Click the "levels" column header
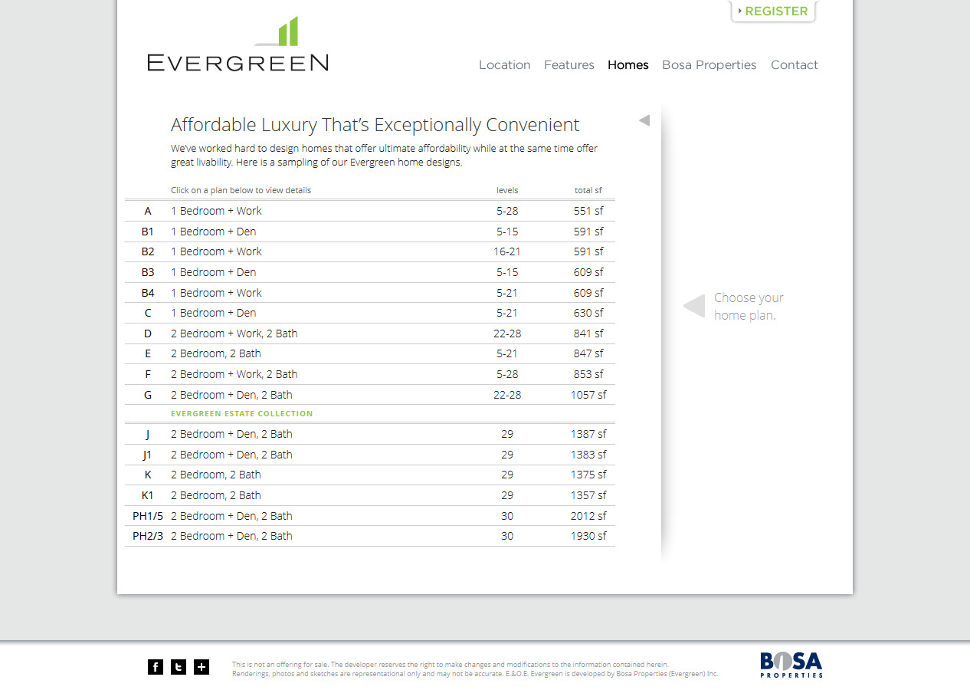 pos(507,190)
